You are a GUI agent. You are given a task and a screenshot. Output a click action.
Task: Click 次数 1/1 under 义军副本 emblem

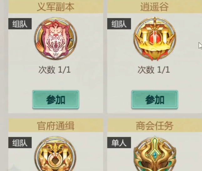click(54, 70)
